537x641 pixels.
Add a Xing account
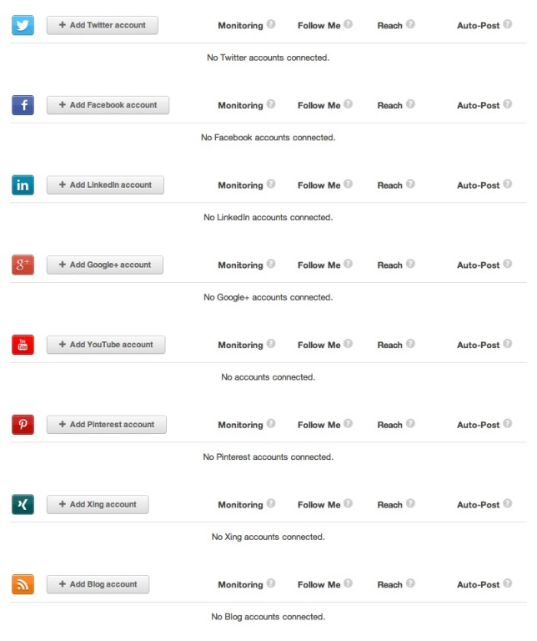(x=98, y=504)
